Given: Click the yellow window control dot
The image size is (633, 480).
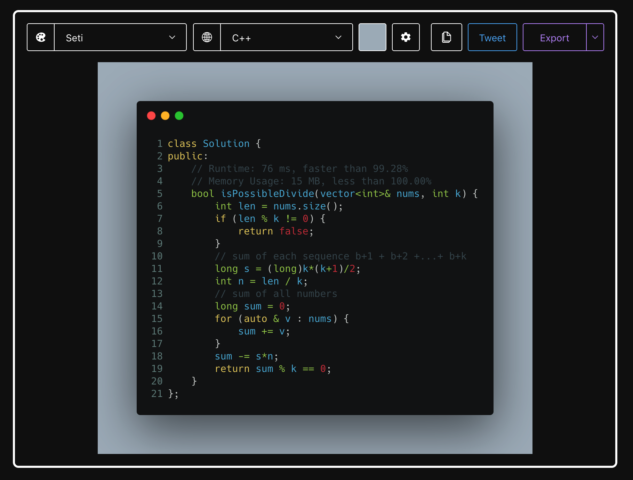Looking at the screenshot, I should 165,116.
